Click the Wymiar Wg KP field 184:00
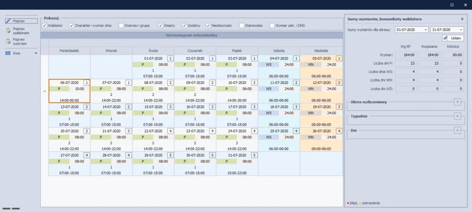Viewport: 472px width, 212px height. 406,55
